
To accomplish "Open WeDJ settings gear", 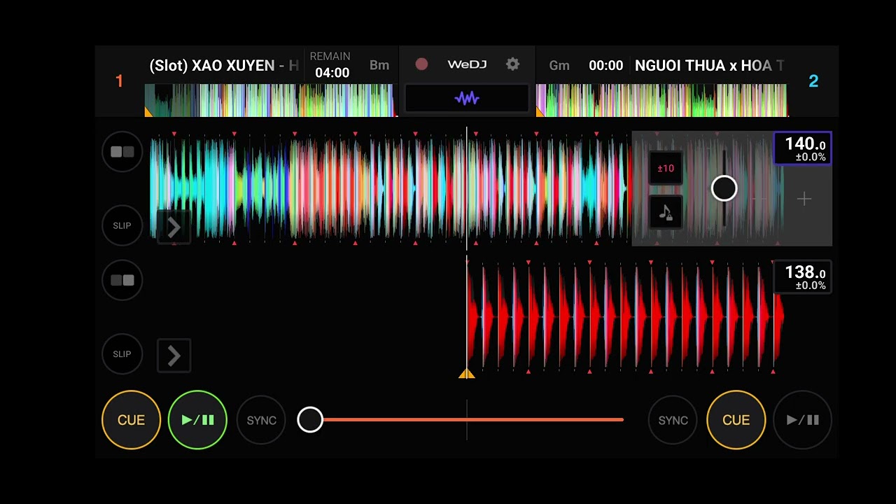I will (513, 64).
